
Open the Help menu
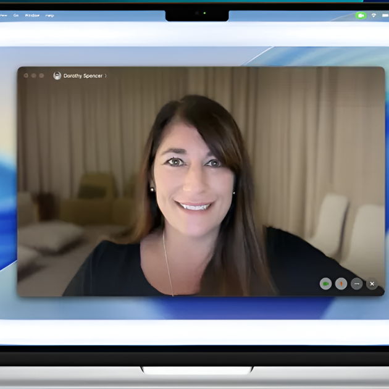pos(49,15)
